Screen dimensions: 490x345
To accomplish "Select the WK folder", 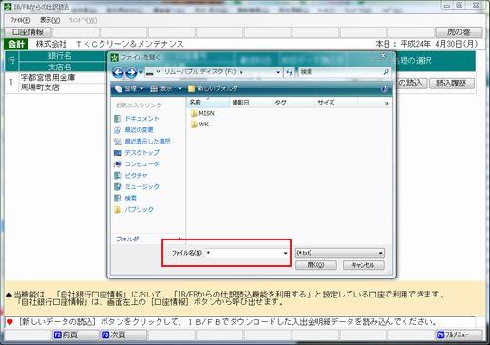I will pos(199,125).
